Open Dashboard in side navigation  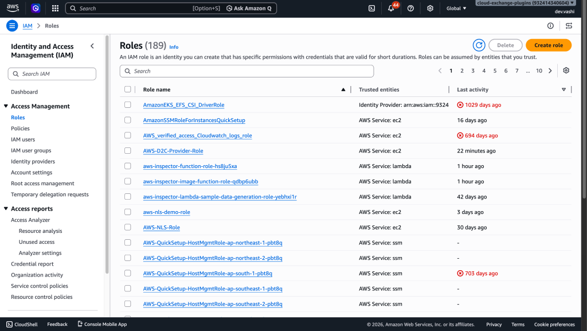[x=24, y=92]
